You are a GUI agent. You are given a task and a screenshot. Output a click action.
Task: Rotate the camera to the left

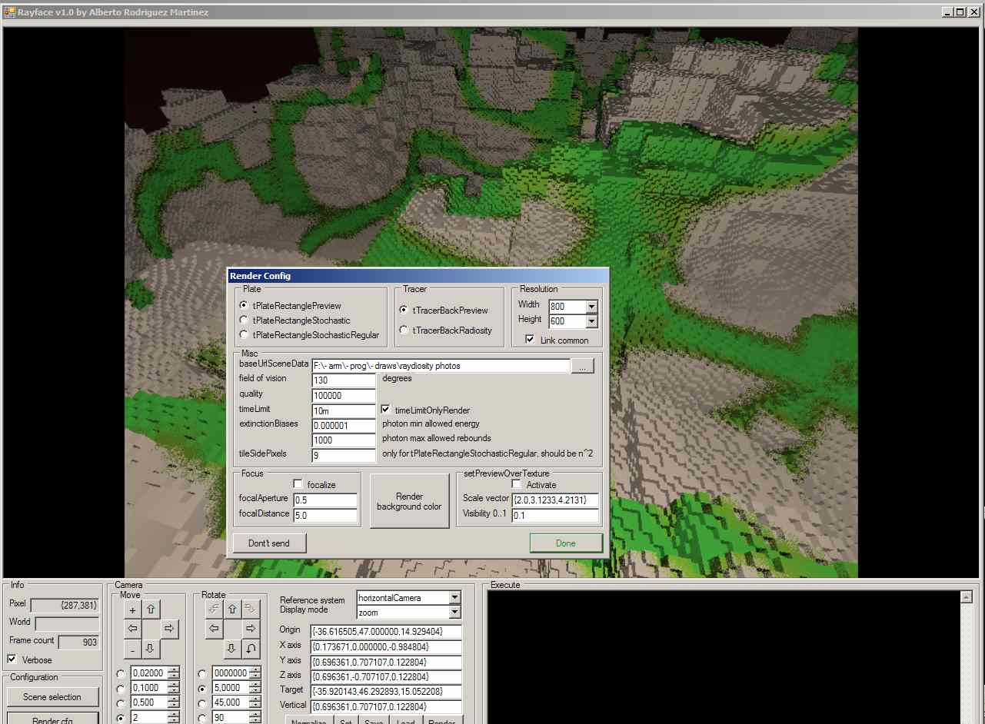coord(212,629)
